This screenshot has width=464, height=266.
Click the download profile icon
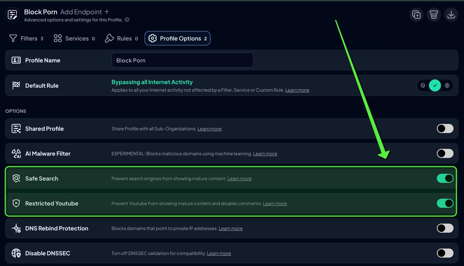coord(451,15)
